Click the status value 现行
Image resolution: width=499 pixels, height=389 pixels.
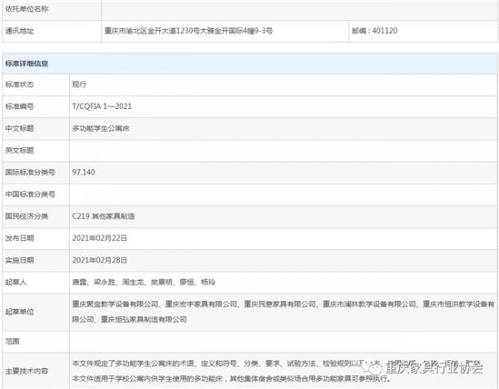click(x=79, y=84)
